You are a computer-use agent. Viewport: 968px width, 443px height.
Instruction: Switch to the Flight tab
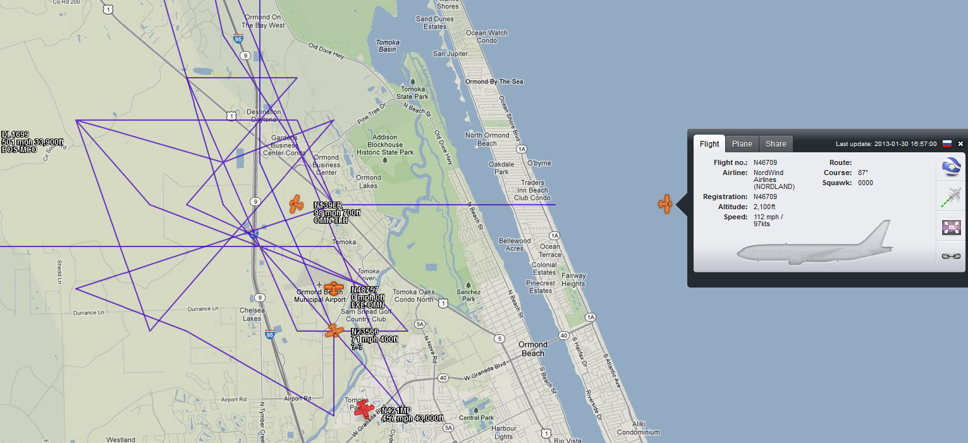pos(709,144)
